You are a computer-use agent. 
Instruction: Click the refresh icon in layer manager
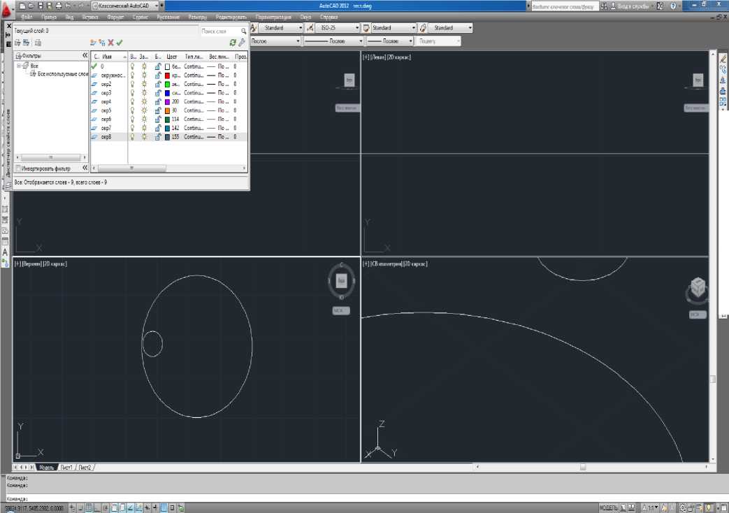point(233,43)
